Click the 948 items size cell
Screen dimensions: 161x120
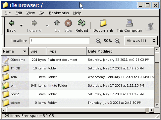pos(38,86)
